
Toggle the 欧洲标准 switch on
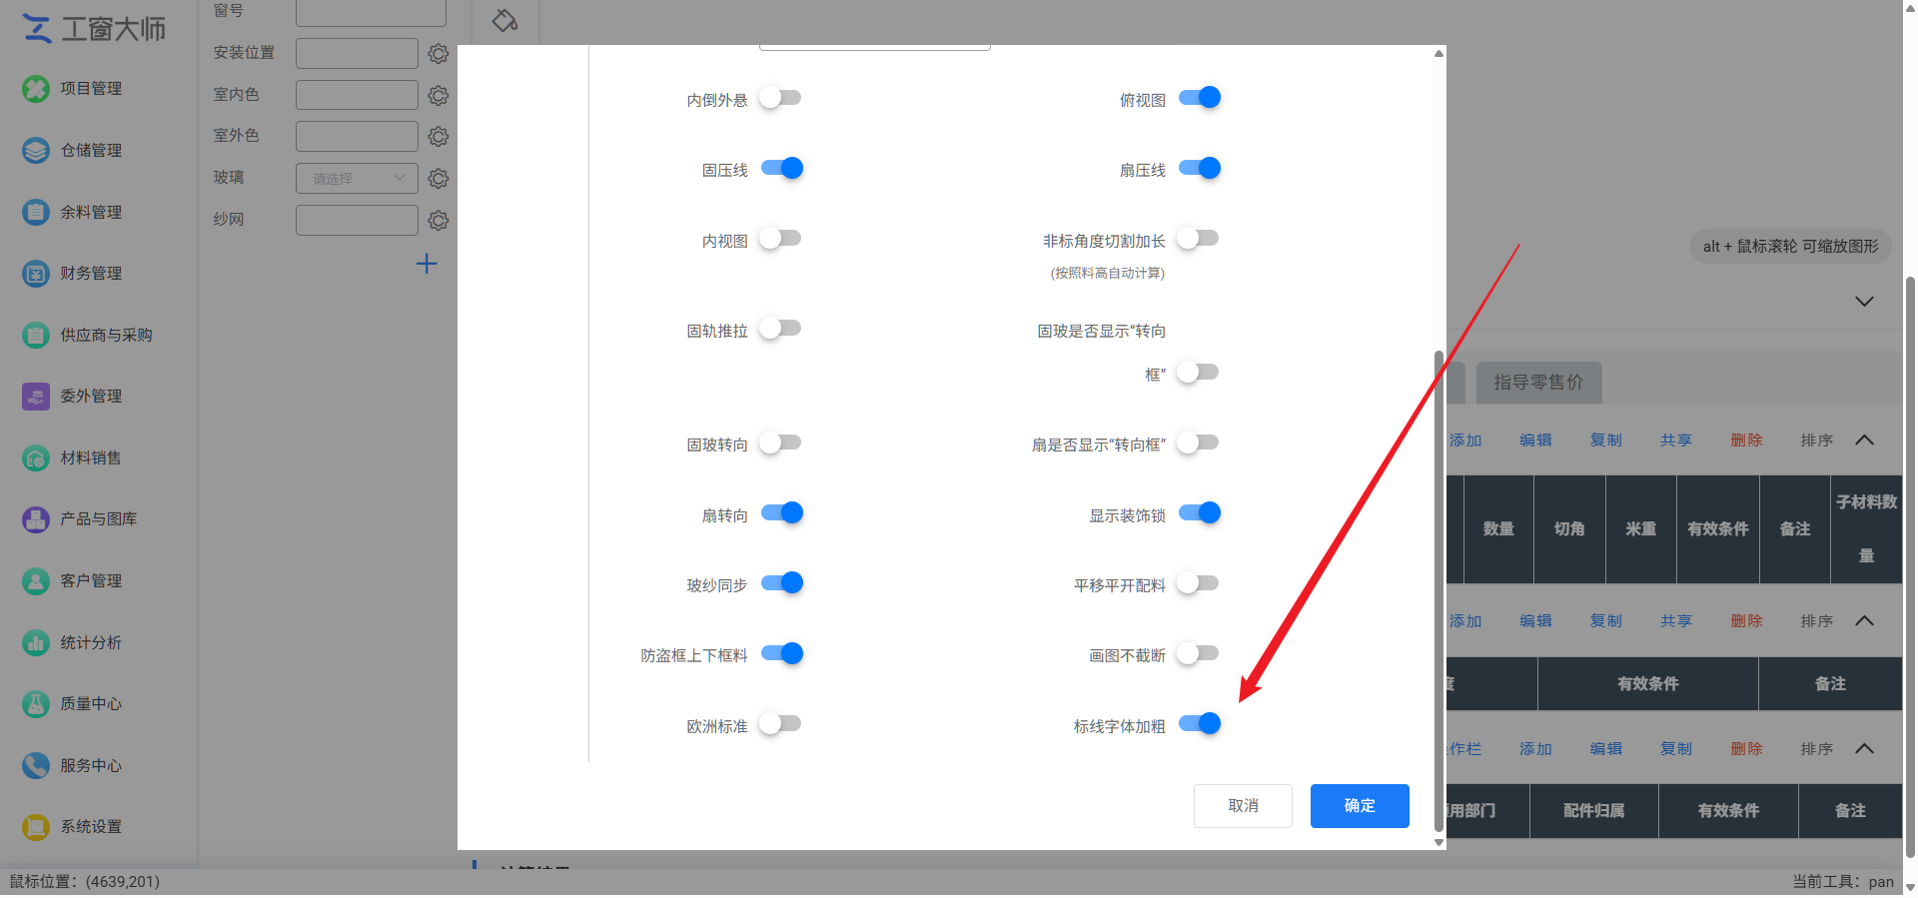point(780,724)
